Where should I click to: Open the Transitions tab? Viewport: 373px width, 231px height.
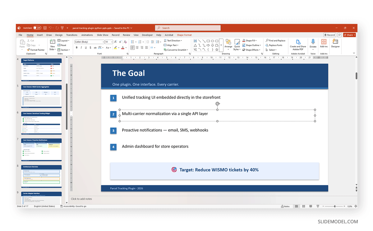click(x=71, y=35)
